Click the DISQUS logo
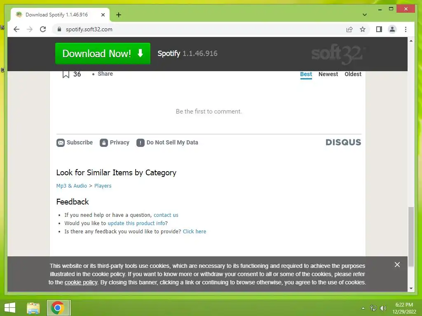The width and height of the screenshot is (422, 316). (x=343, y=142)
